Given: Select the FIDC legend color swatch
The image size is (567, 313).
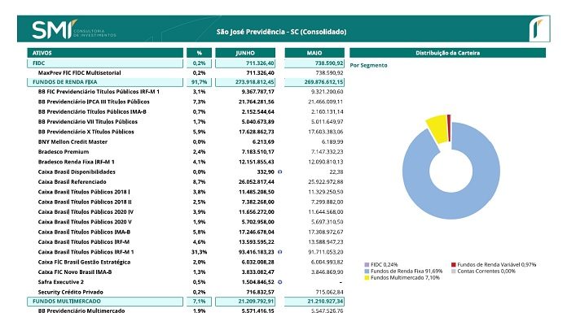Looking at the screenshot, I should [367, 264].
